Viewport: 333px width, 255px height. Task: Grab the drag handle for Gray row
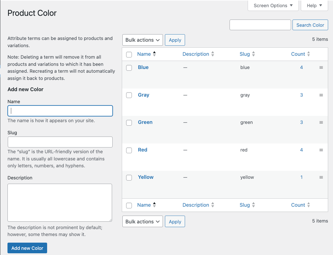click(x=321, y=95)
